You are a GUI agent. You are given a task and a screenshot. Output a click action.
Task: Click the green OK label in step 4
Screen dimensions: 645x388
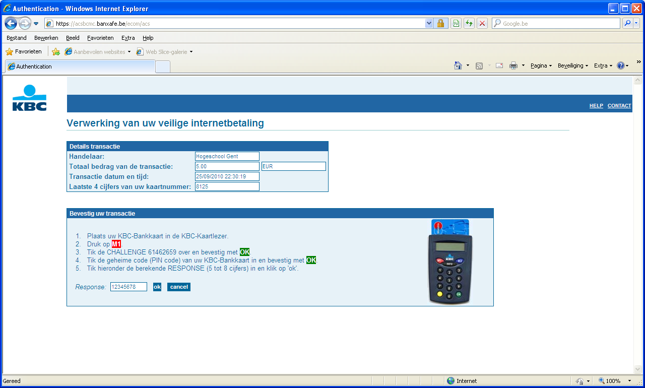pos(311,260)
